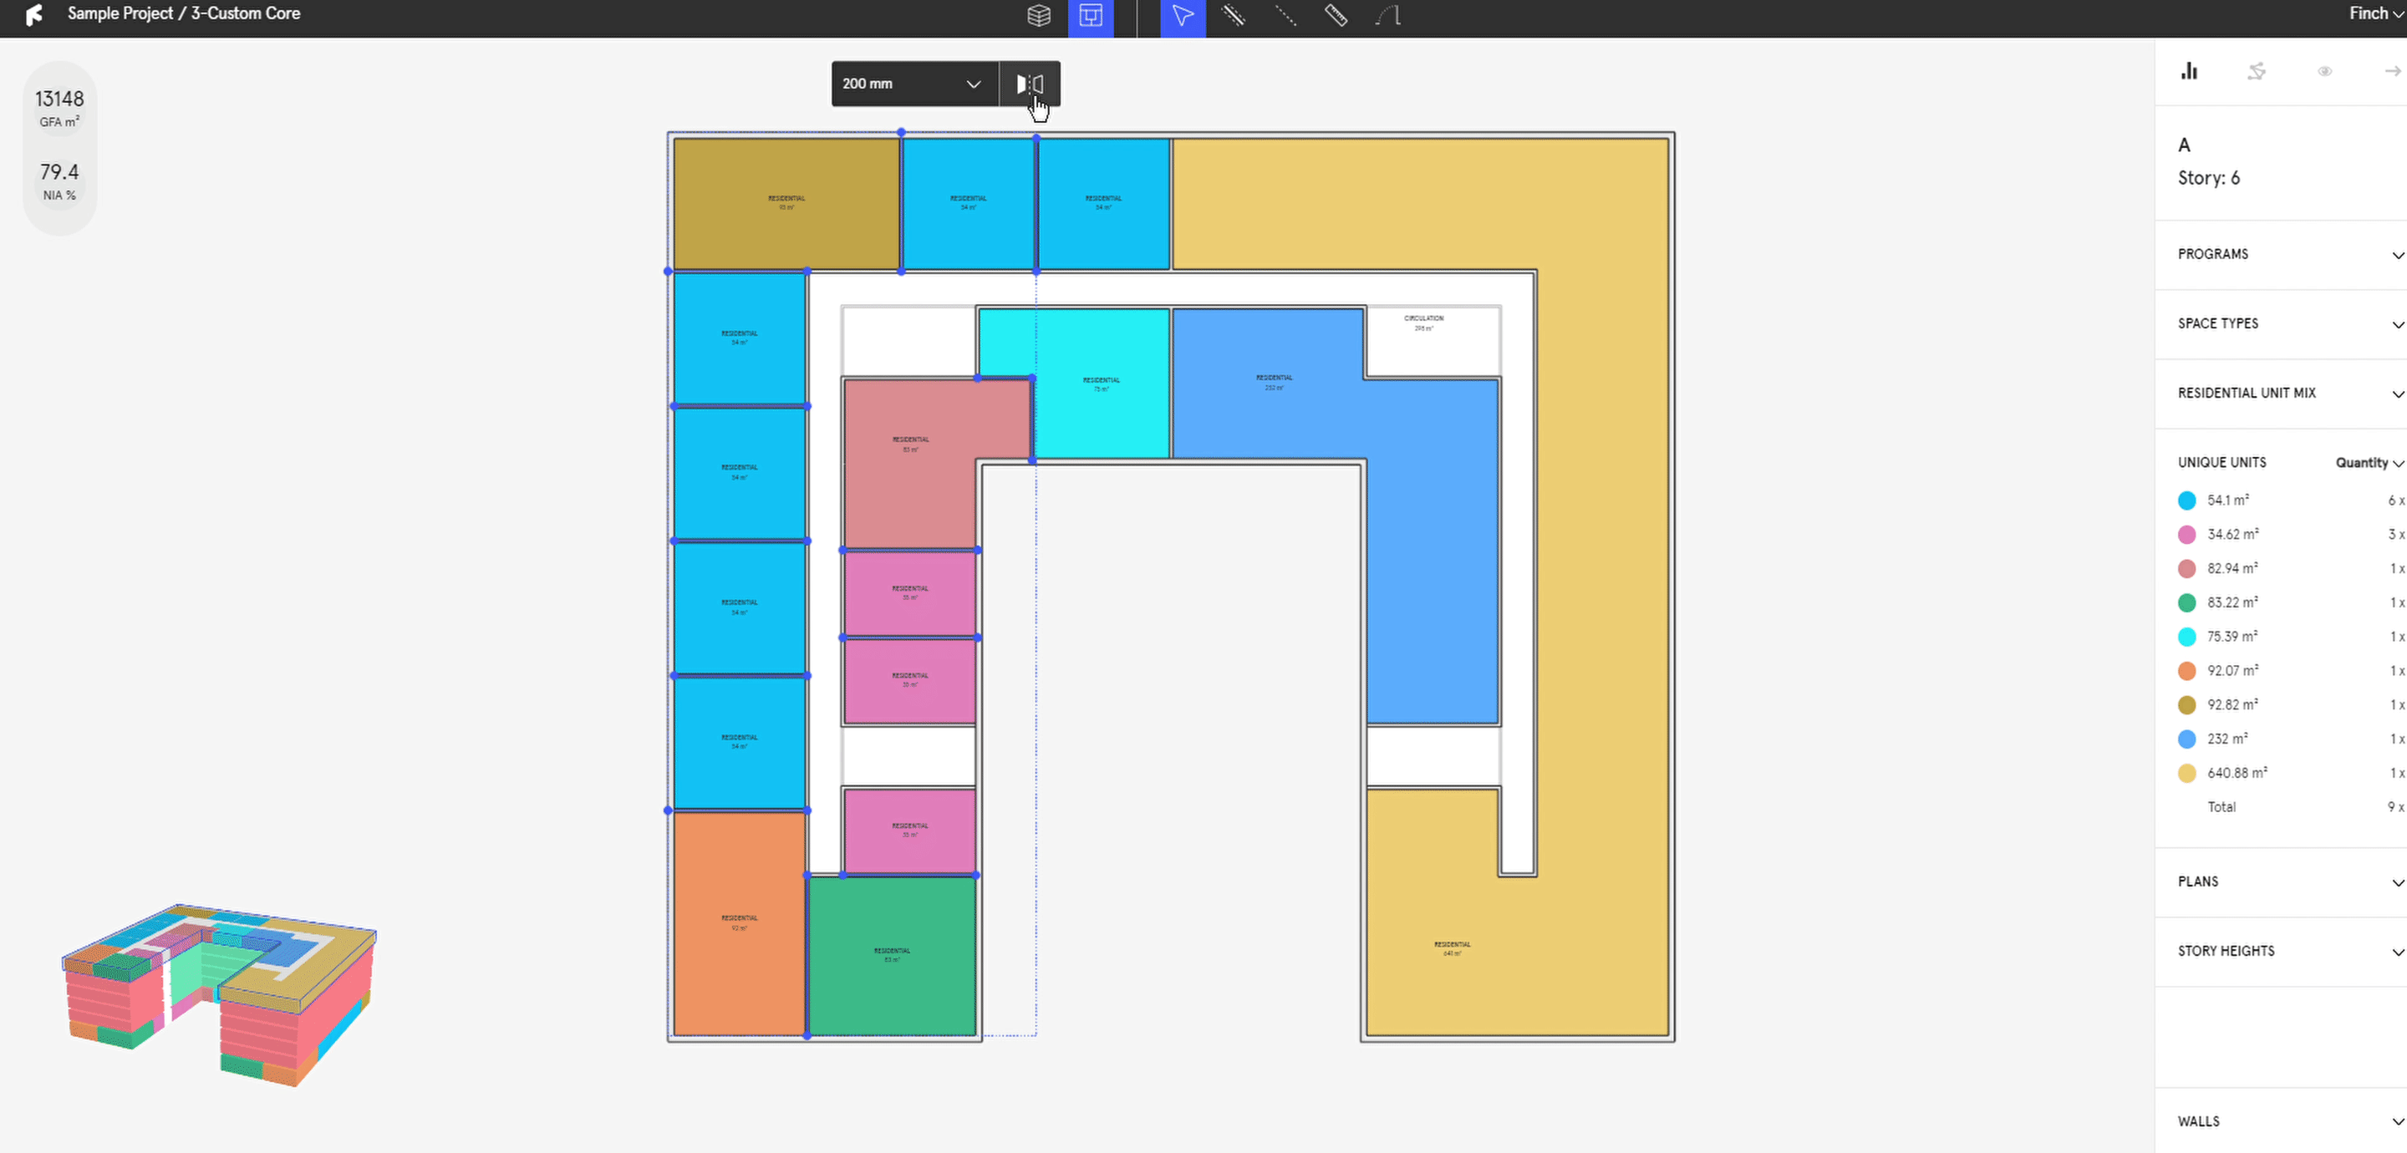2407x1153 pixels.
Task: Open the graph nodes panel tab
Action: tap(2257, 71)
